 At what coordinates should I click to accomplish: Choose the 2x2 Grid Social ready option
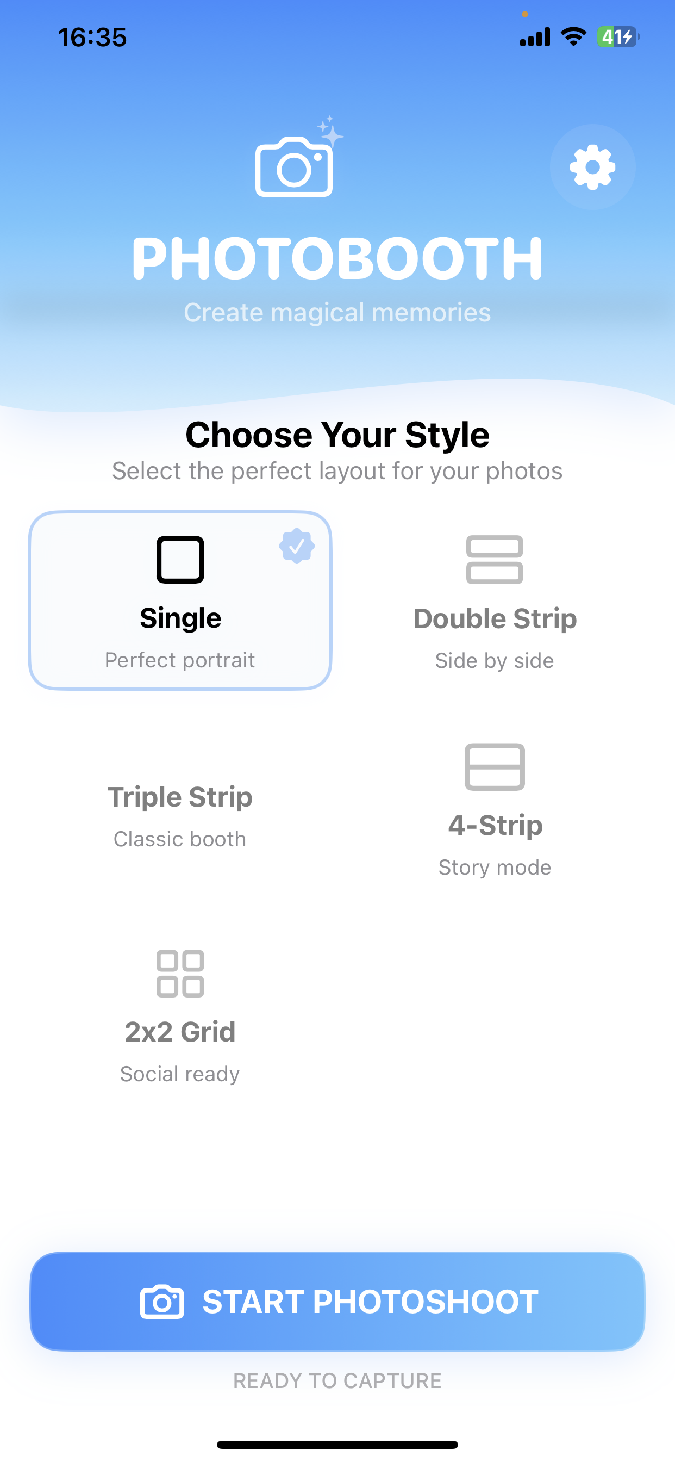click(180, 1044)
